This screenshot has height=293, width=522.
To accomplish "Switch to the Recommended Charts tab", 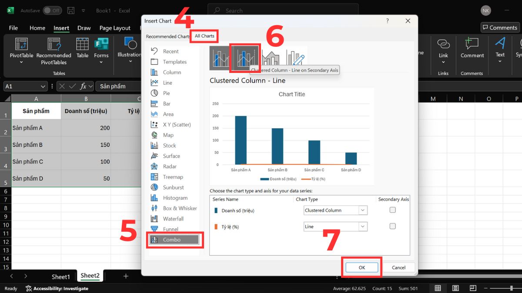I will click(167, 36).
